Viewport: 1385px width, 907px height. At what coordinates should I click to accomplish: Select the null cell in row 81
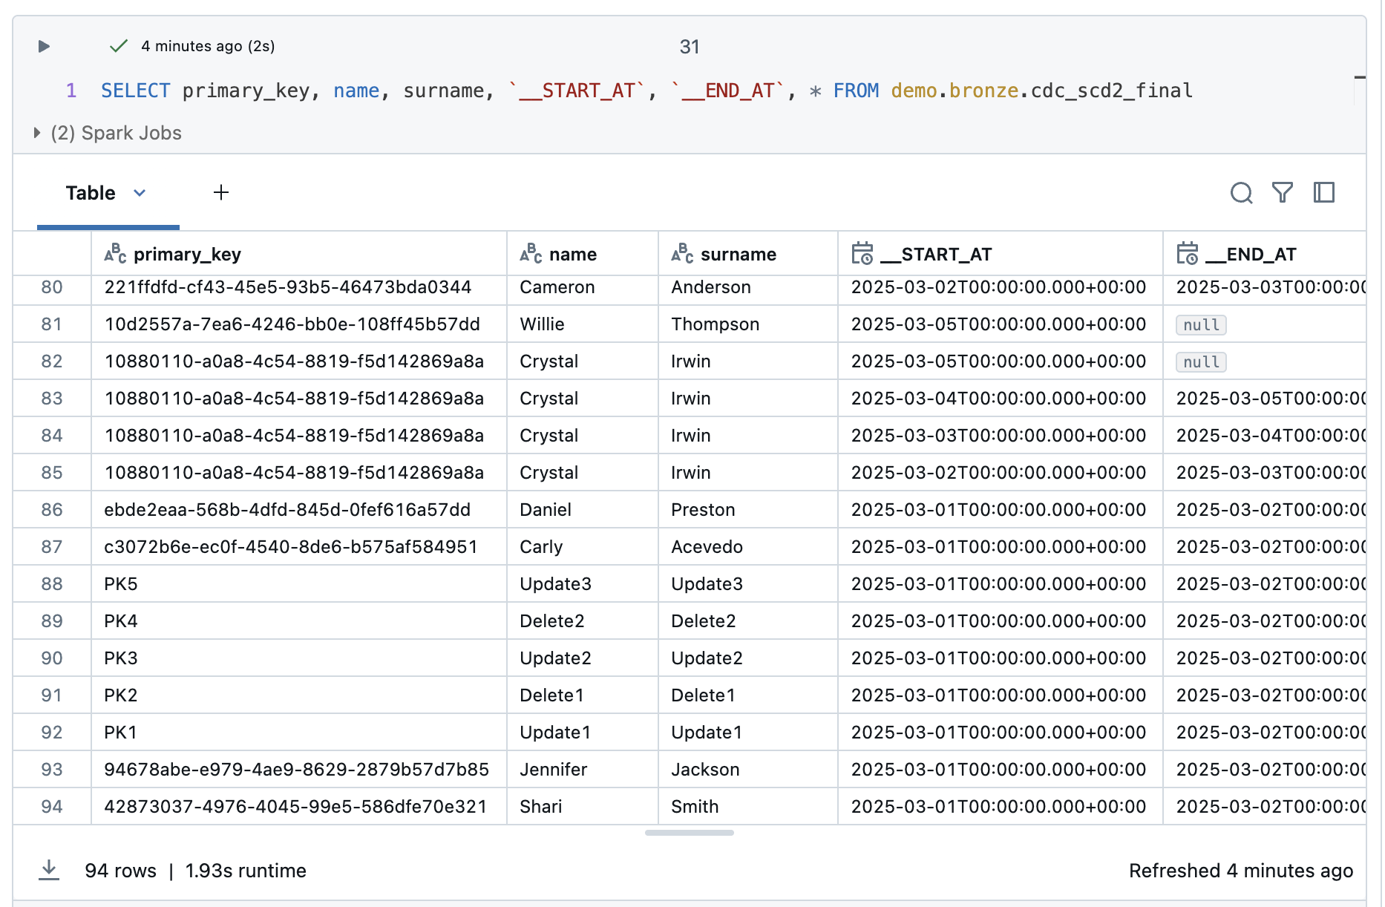pos(1201,325)
